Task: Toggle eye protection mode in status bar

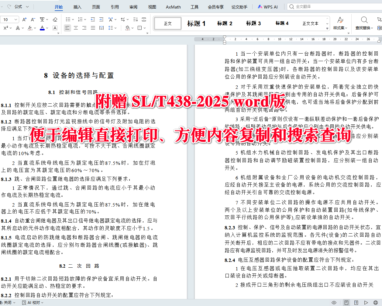Action: click(x=334, y=303)
